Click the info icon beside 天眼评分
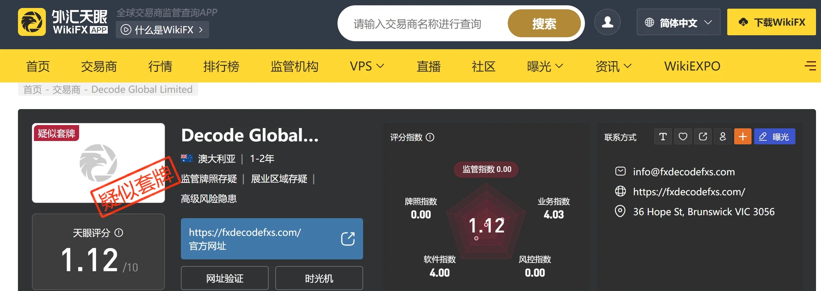The width and height of the screenshot is (821, 291). click(119, 232)
